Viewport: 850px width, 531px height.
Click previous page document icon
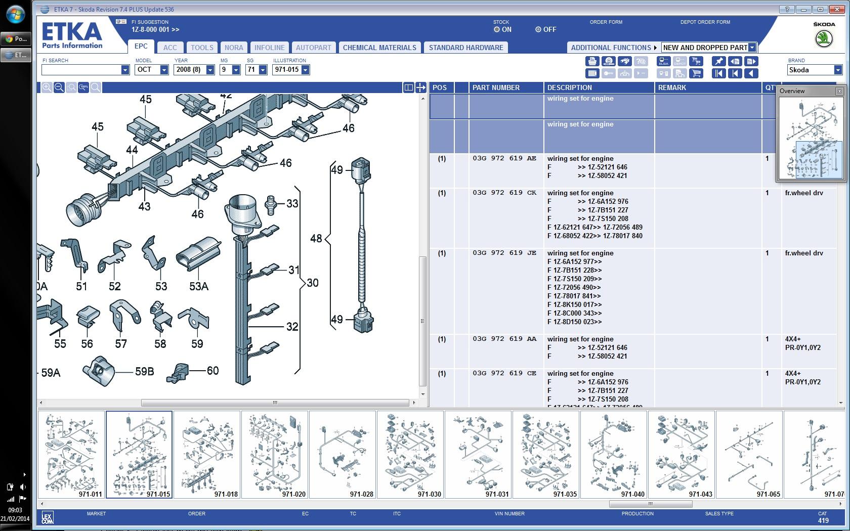pos(735,61)
